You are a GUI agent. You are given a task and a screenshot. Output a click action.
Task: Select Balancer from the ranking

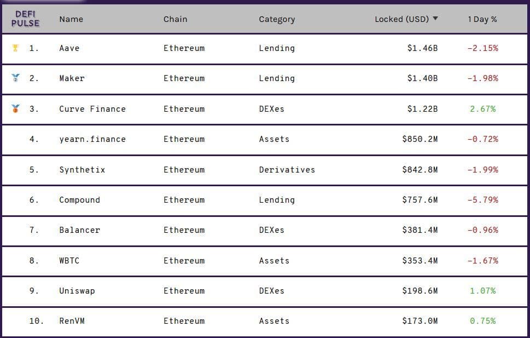tap(79, 230)
